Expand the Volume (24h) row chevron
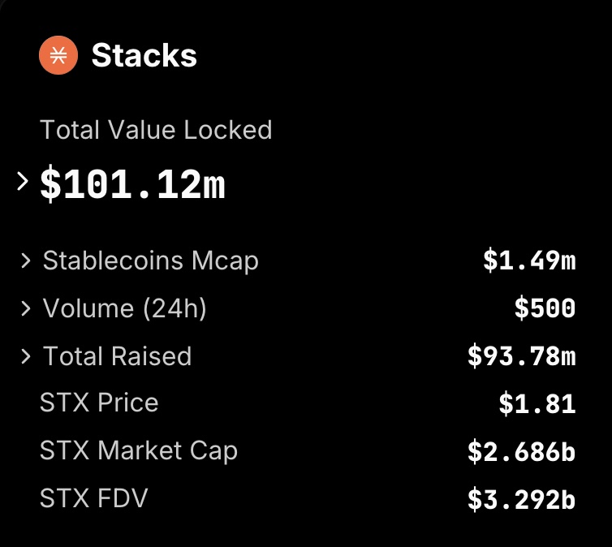The height and width of the screenshot is (547, 612). [26, 308]
